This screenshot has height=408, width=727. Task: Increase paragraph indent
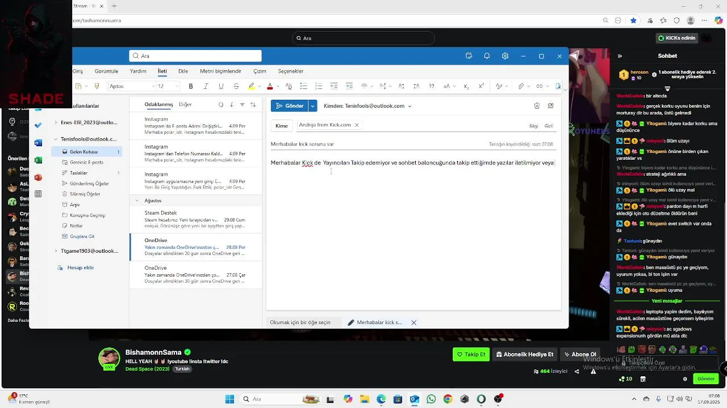click(349, 86)
